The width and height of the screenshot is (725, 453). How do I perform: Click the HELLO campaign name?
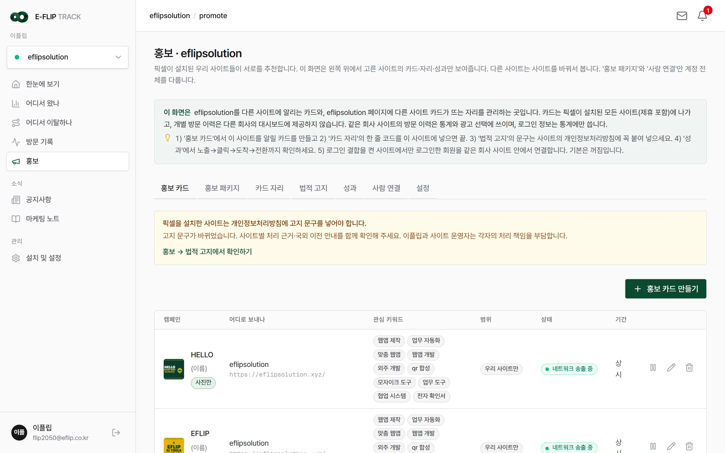point(202,355)
